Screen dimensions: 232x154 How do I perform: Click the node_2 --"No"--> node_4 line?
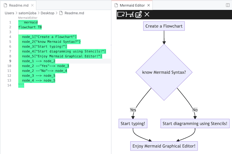pos(44,71)
